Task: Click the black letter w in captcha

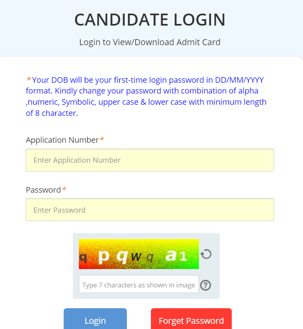Action: [x=136, y=257]
